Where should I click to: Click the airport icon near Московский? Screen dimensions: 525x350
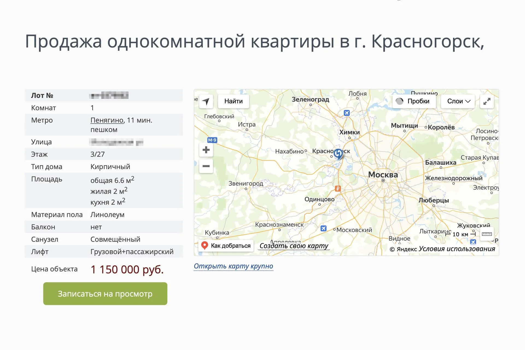click(x=323, y=228)
